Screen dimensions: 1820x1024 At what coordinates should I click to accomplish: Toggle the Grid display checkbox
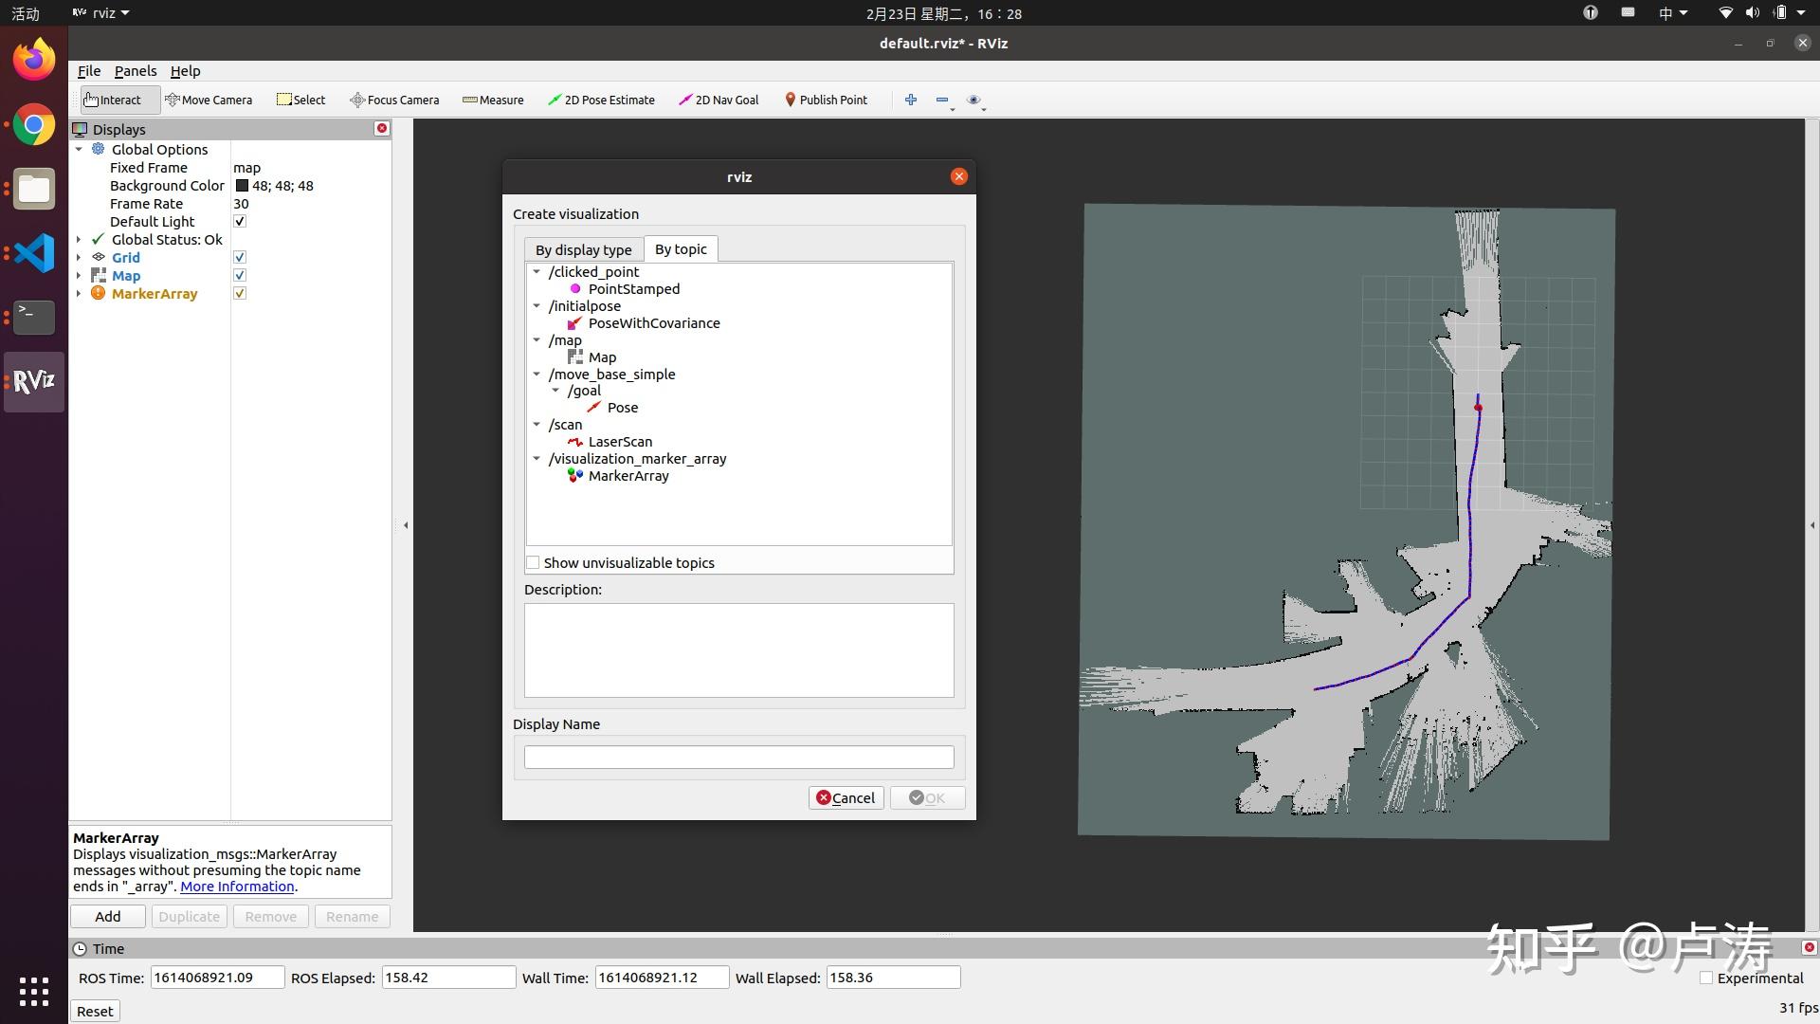point(240,258)
